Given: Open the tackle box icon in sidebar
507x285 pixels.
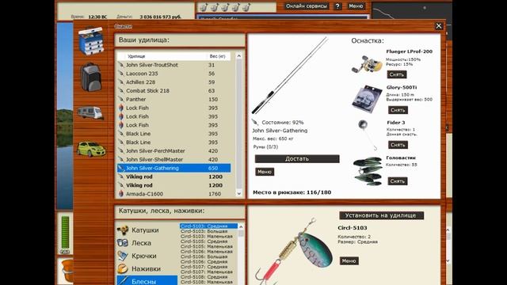Looking at the screenshot, I should point(91,41).
